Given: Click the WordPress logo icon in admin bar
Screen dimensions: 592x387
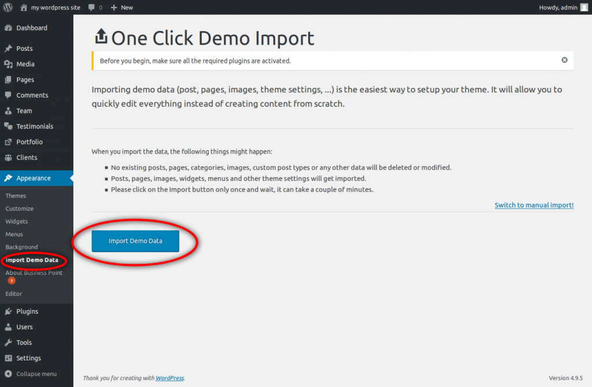Looking at the screenshot, I should pos(8,8).
